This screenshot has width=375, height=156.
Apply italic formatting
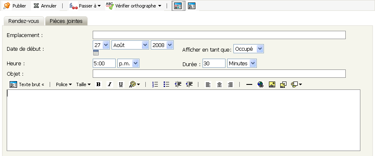pyautogui.click(x=109, y=84)
